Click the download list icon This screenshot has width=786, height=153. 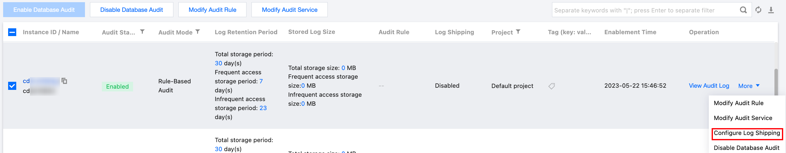tap(771, 10)
